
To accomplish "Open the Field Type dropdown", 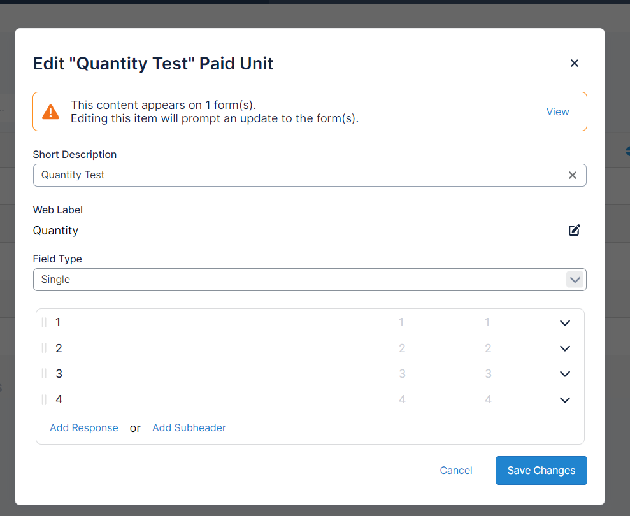I will (x=575, y=280).
